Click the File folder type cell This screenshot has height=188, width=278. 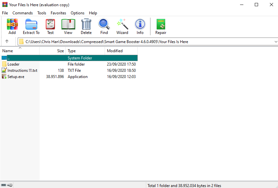(76, 64)
